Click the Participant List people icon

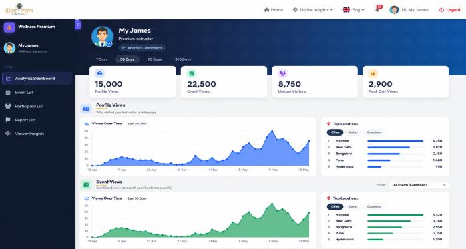pos(8,106)
